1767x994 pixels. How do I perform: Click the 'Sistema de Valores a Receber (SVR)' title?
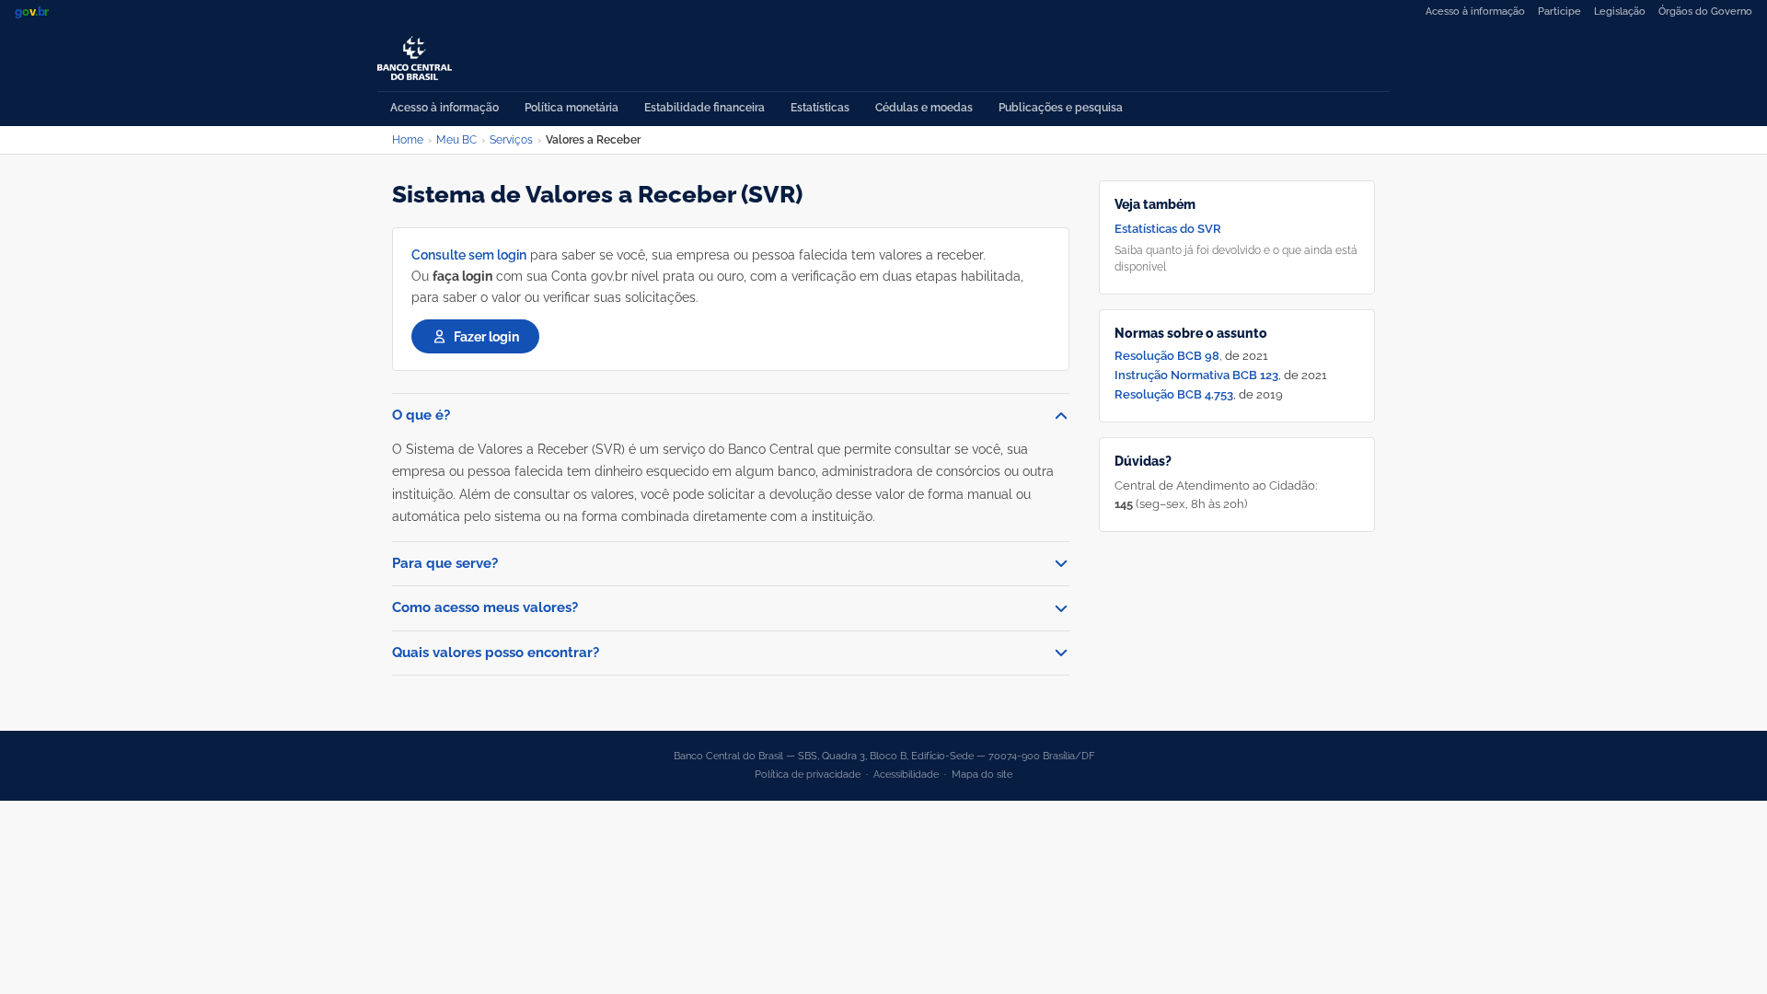pyautogui.click(x=597, y=195)
